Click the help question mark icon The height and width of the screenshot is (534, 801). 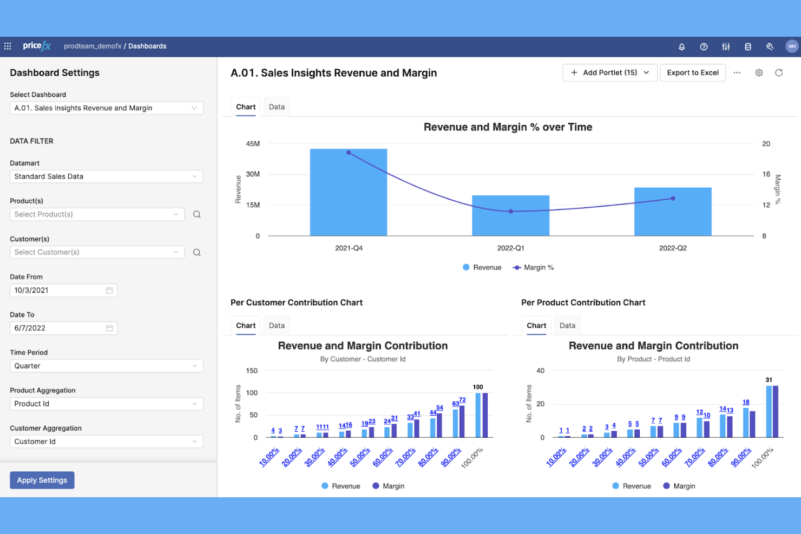click(704, 47)
